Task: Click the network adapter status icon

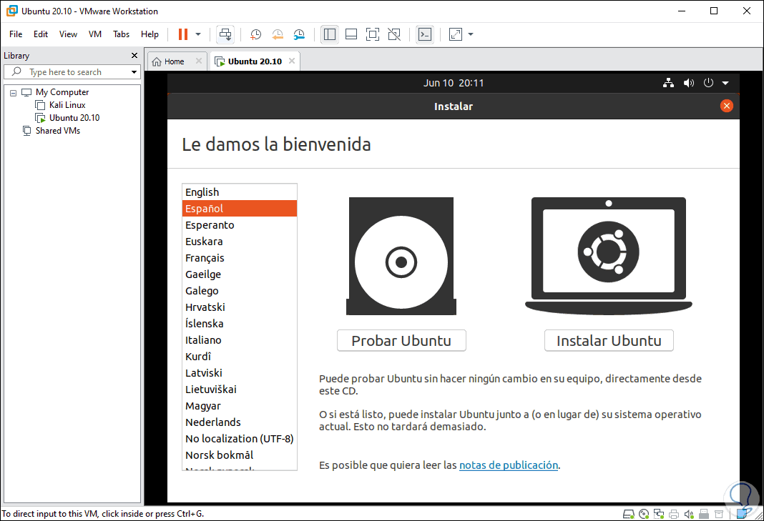Action: coord(659,514)
